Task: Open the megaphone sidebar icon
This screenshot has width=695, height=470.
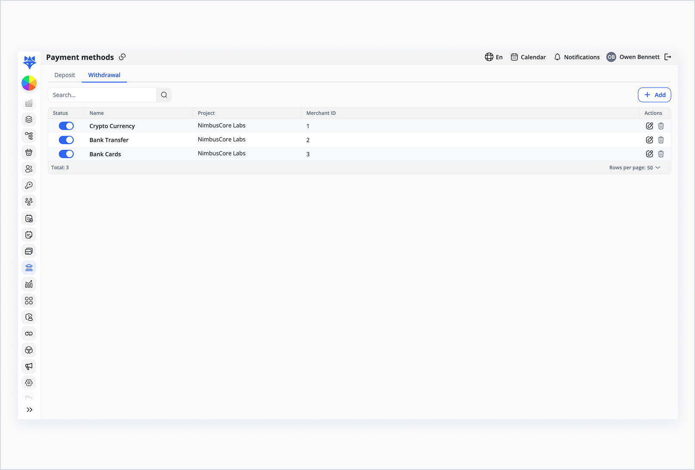Action: [29, 366]
